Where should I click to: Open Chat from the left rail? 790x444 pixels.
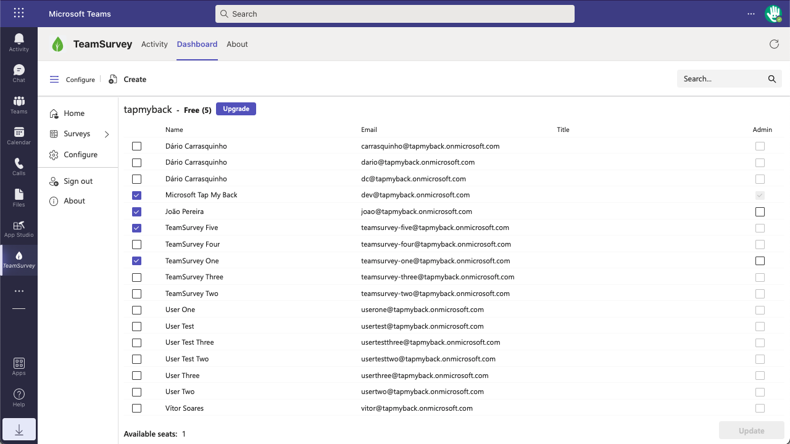point(19,73)
